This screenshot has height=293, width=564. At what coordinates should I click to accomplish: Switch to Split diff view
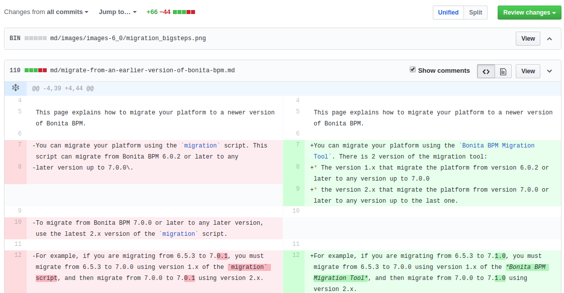click(476, 13)
